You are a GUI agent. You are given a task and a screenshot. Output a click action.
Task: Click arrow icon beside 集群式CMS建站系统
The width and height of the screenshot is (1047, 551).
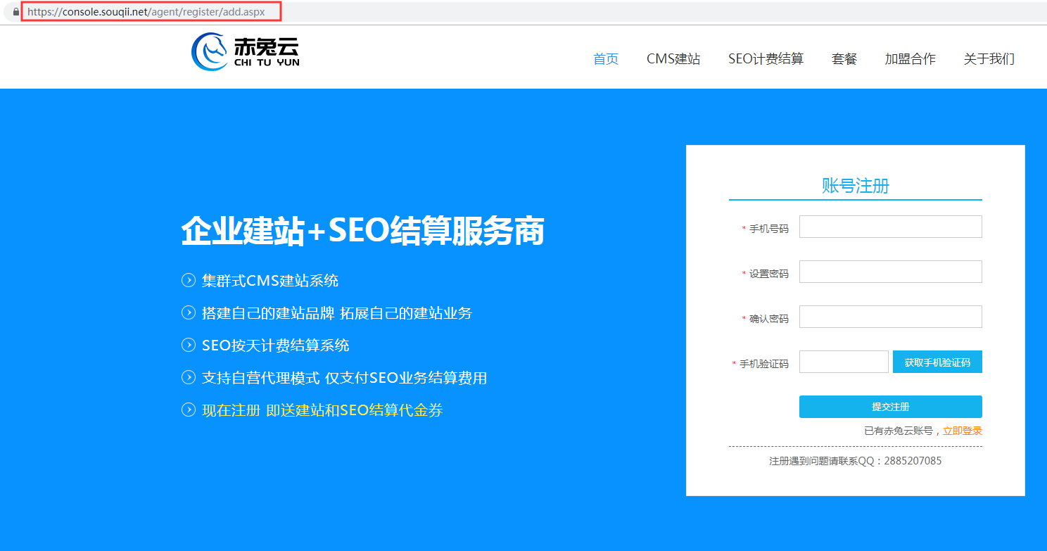tap(189, 280)
